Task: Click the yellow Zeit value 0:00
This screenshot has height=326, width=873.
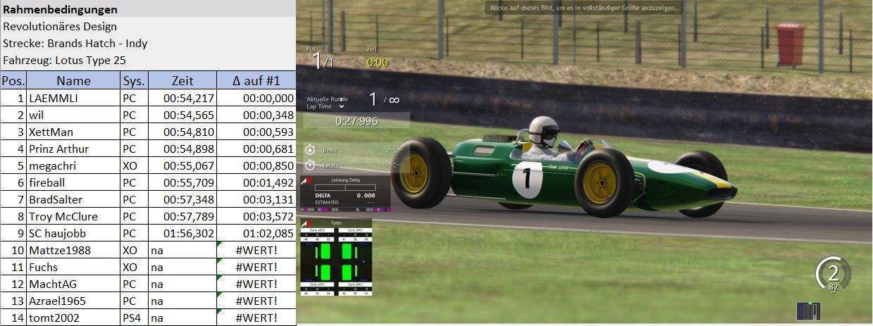Action: point(378,62)
